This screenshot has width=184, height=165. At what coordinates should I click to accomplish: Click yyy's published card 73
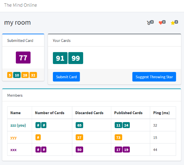coord(118,137)
